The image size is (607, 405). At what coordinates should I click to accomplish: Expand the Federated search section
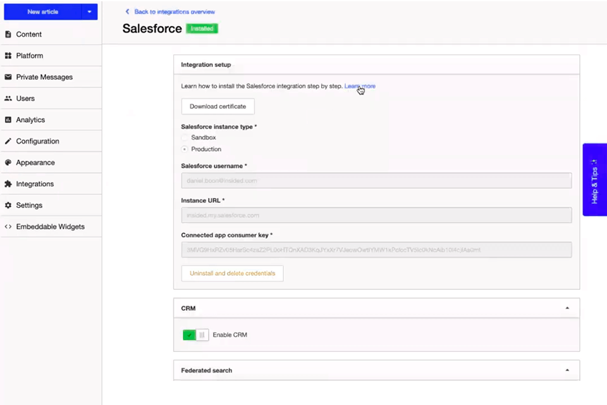pos(567,370)
